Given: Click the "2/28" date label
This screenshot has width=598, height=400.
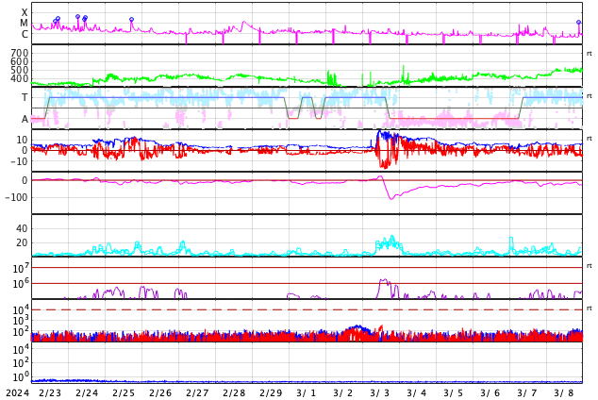Looking at the screenshot, I should 234,393.
